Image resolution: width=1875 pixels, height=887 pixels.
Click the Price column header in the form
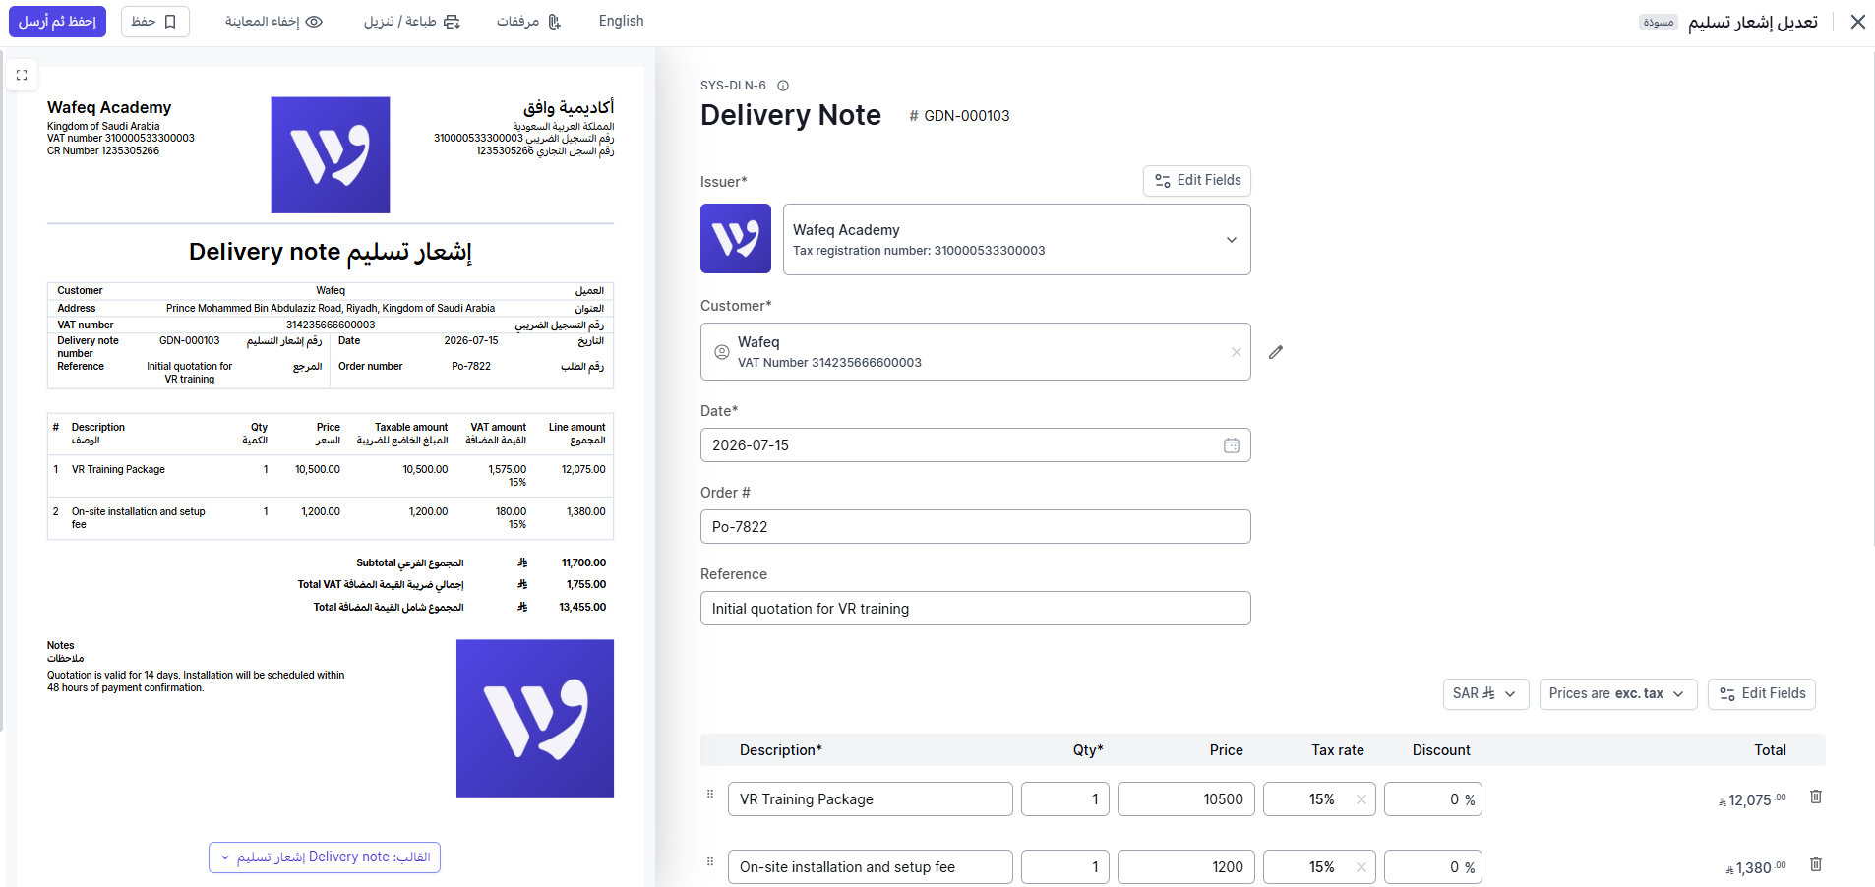pos(1227,750)
